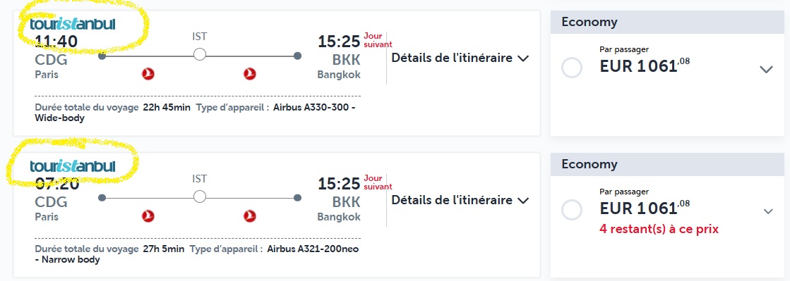Expand the second Economy price chevron
790x281 pixels.
tap(768, 211)
